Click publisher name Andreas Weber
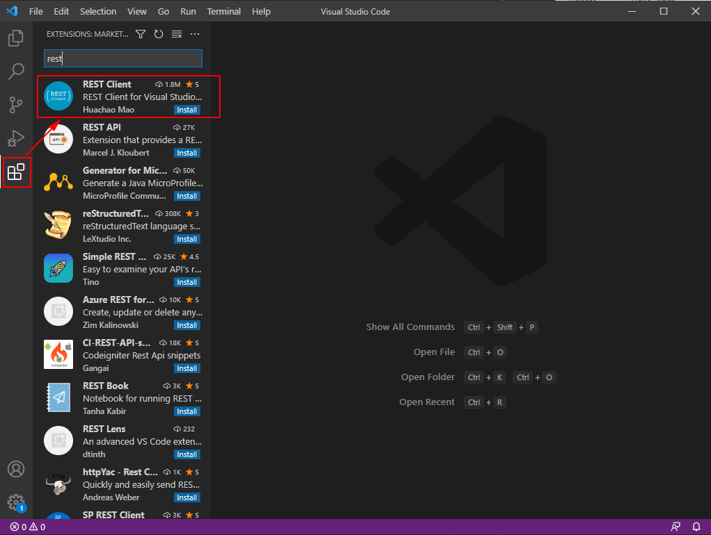The width and height of the screenshot is (711, 535). click(x=111, y=497)
